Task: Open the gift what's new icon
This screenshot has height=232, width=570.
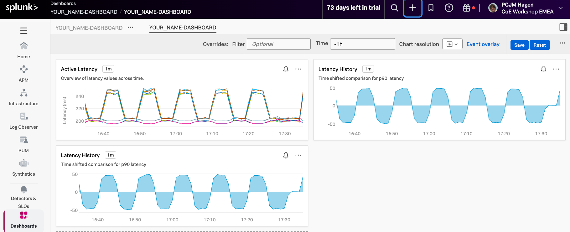Action: pos(467,8)
